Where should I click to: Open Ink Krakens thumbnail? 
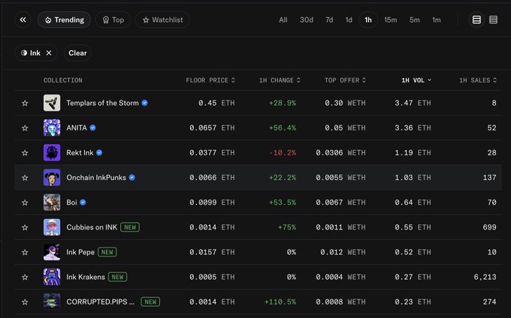[x=52, y=277]
